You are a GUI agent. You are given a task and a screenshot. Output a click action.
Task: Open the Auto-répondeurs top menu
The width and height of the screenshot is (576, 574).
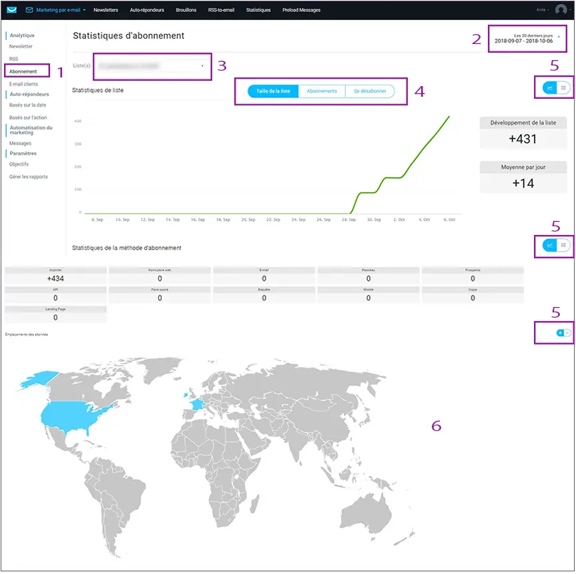click(147, 10)
